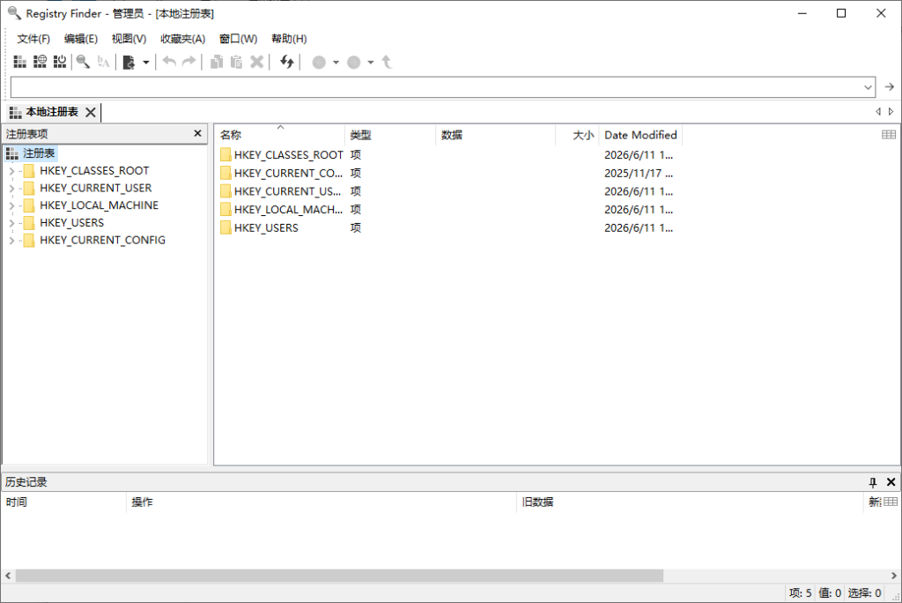902x603 pixels.
Task: Click the Up one level arrow icon
Action: pos(388,62)
